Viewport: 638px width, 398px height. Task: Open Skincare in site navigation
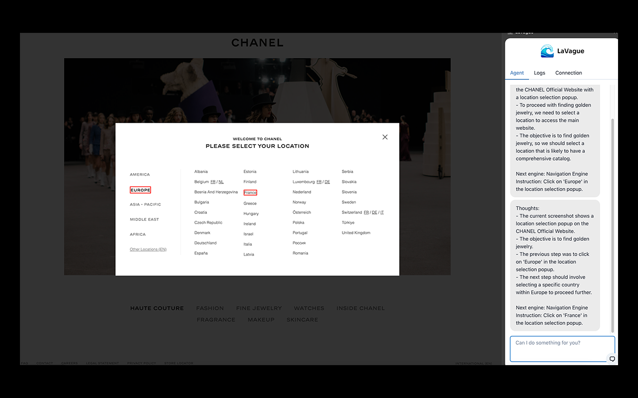[x=302, y=320]
